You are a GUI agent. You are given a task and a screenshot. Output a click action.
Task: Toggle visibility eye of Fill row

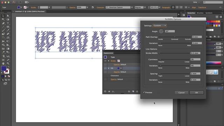(105, 68)
